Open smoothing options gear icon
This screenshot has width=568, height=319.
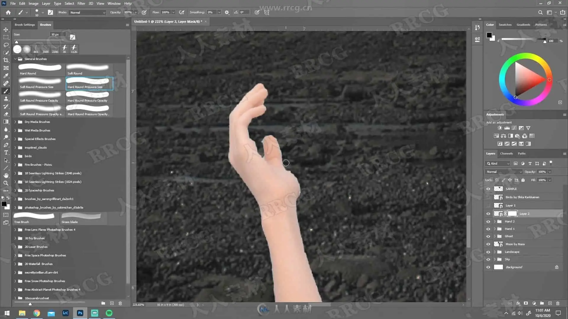tap(227, 12)
